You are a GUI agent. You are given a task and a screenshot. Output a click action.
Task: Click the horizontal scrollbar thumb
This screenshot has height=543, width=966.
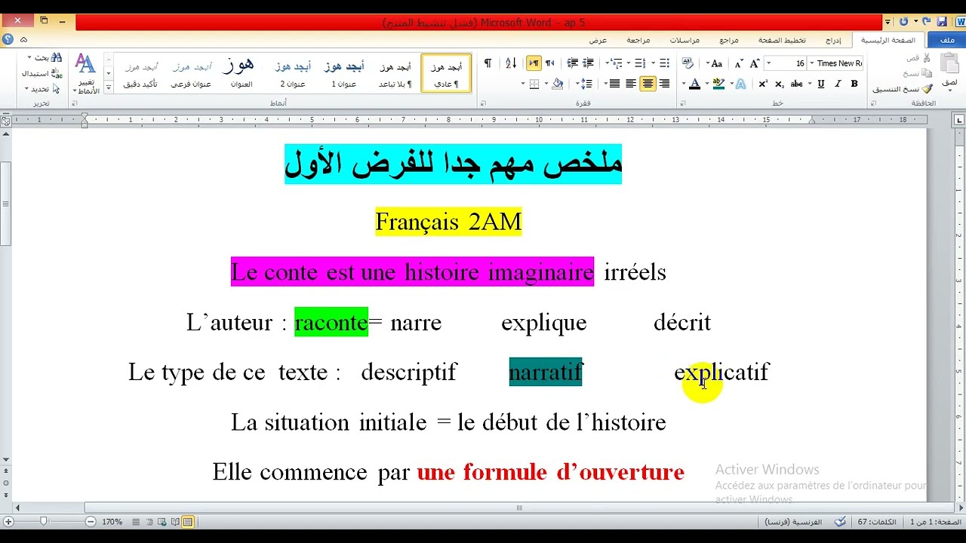518,508
